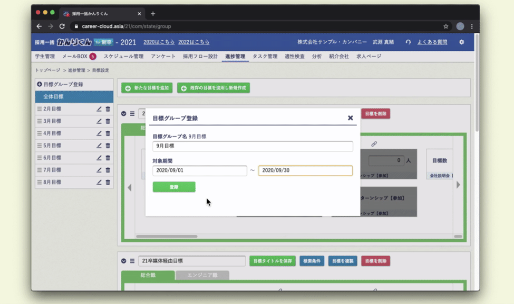The height and width of the screenshot is (304, 514).
Task: Focus the start date field 2020/09/01
Action: [200, 170]
